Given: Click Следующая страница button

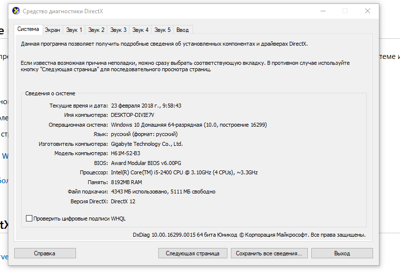Looking at the screenshot, I should 193,253.
